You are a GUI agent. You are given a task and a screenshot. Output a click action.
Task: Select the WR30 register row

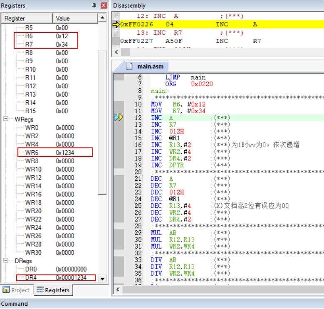[x=49, y=252]
